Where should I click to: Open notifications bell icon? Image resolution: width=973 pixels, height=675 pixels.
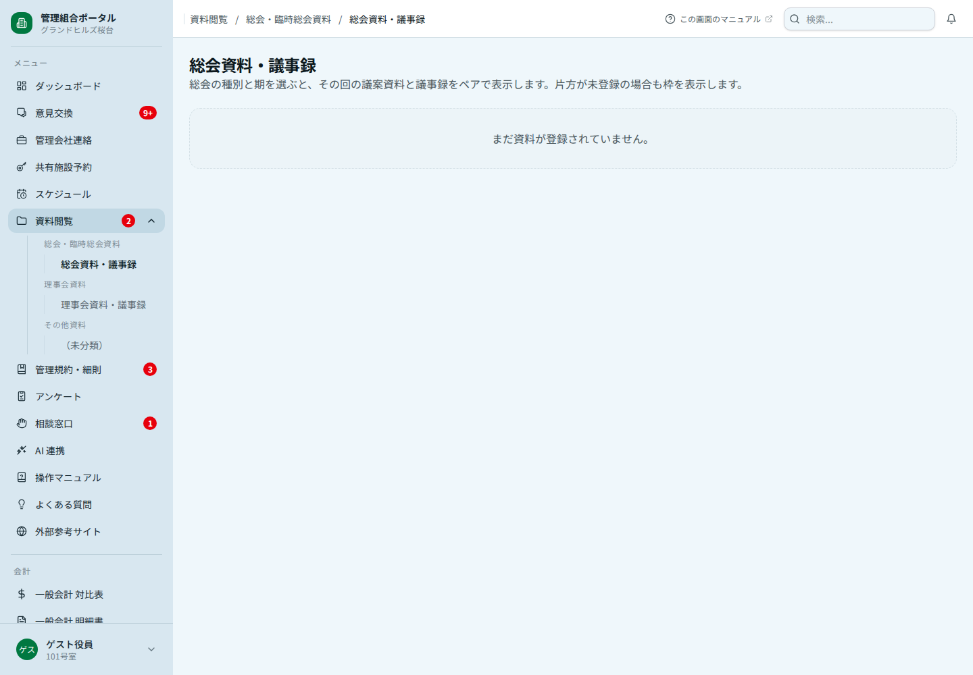tap(951, 19)
